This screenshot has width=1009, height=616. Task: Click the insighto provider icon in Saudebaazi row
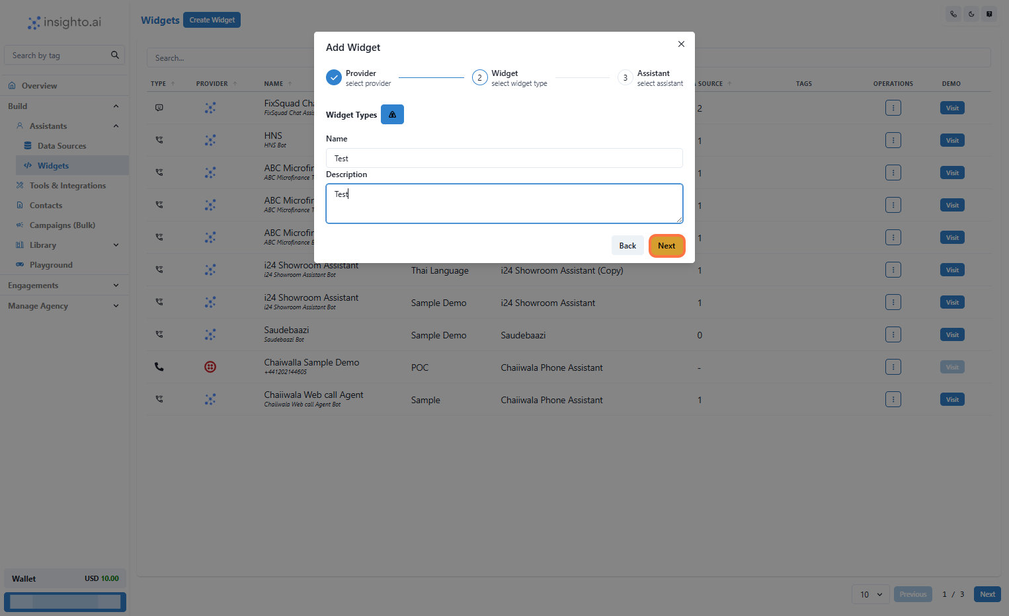pos(210,334)
